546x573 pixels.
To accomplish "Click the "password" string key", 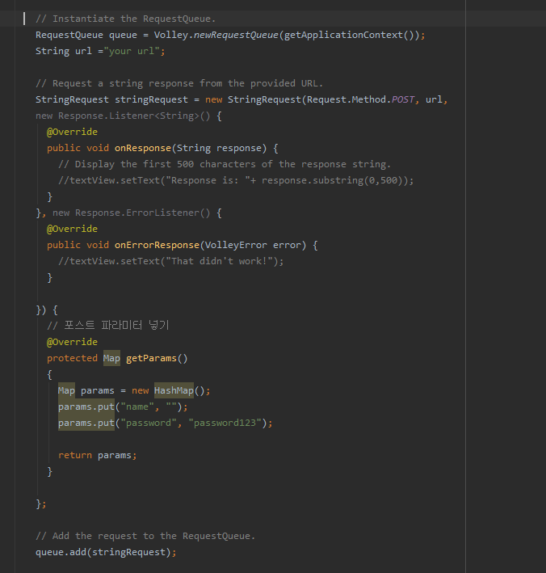I will pos(149,423).
